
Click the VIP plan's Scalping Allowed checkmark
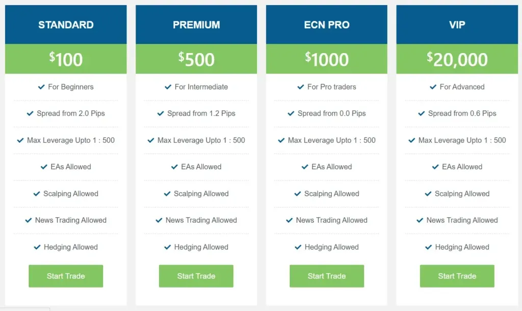tap(429, 194)
